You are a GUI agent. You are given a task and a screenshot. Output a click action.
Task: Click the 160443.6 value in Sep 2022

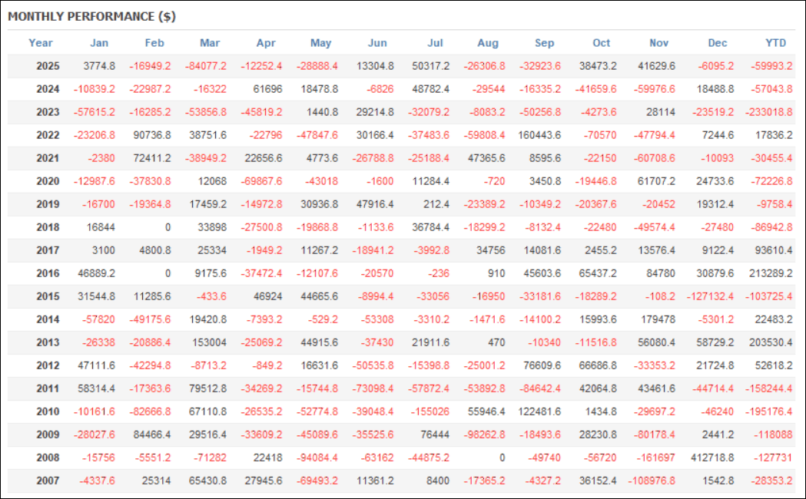pos(539,135)
